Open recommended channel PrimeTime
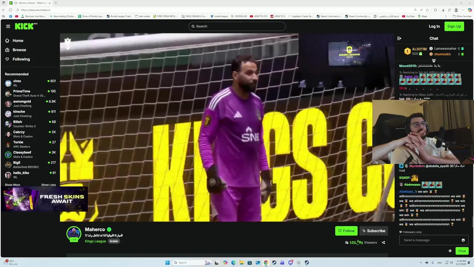 click(30, 93)
